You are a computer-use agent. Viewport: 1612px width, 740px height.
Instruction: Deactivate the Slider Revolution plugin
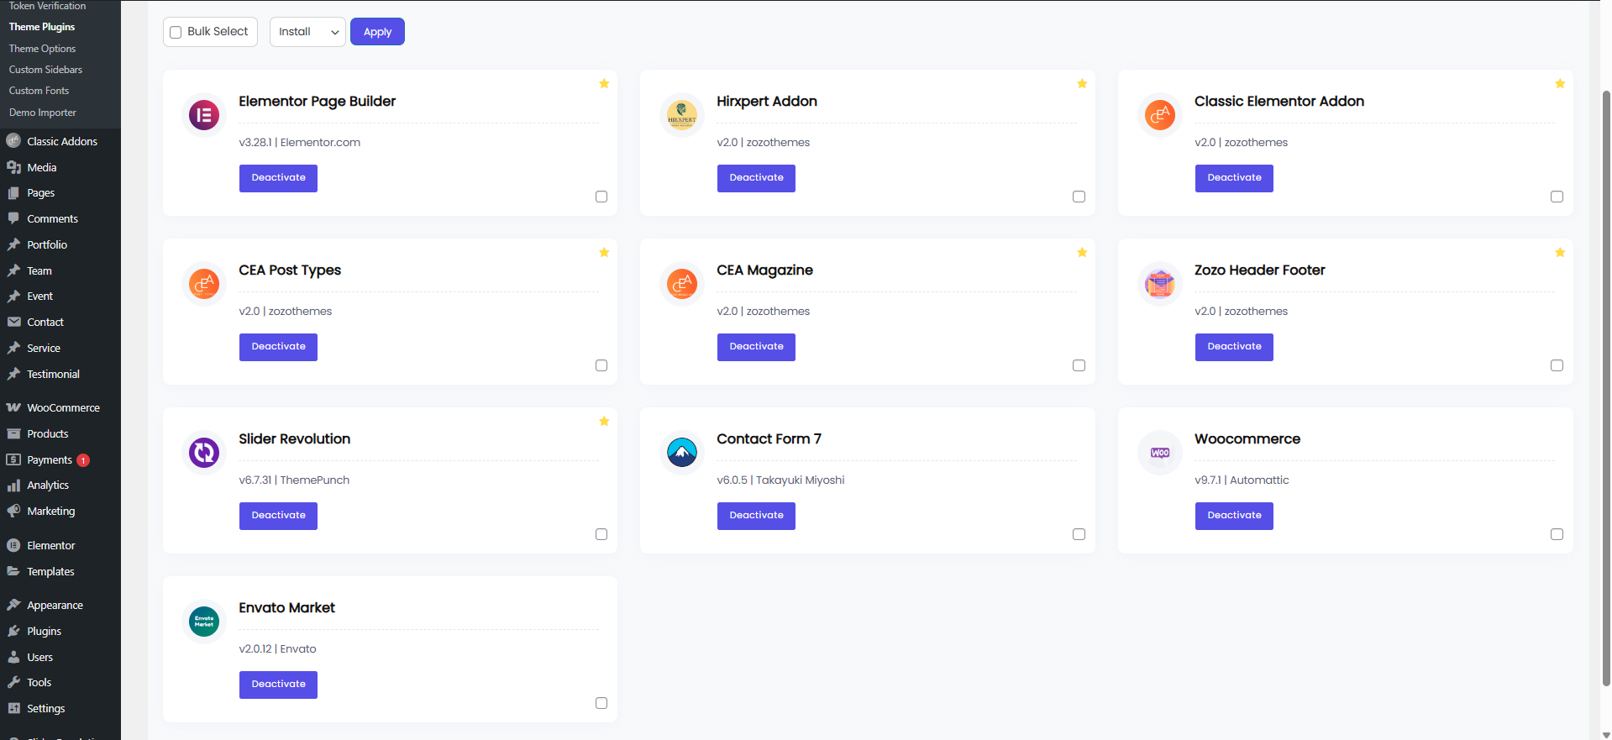278,516
